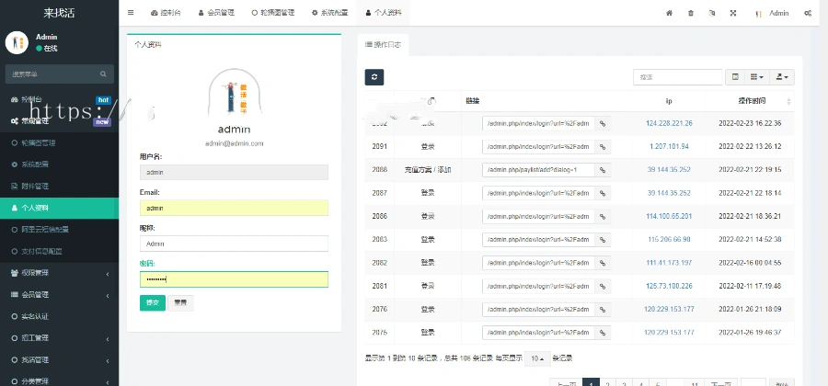
Task: Click link icon beside payllist/add URL
Action: [x=604, y=170]
